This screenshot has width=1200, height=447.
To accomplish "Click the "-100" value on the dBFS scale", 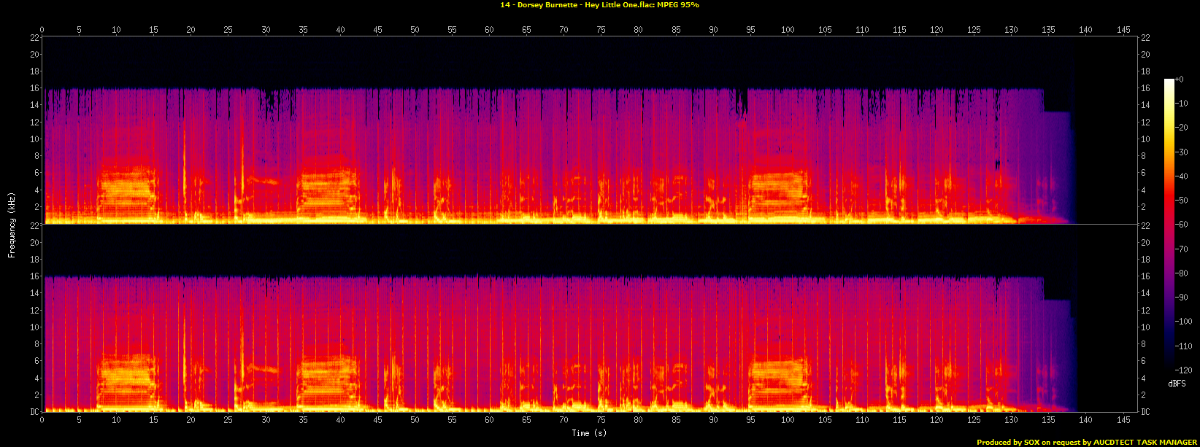I will pos(1185,322).
